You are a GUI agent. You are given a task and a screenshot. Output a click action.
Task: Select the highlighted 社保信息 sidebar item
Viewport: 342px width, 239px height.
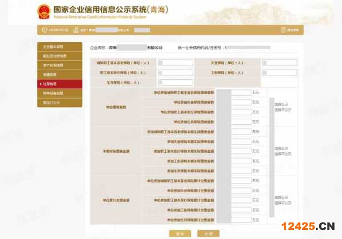[x=59, y=84]
